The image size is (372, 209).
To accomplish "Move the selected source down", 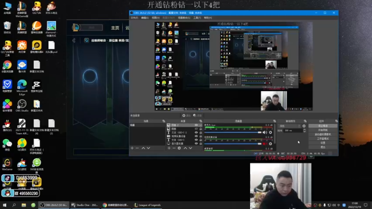I will coord(190,148).
